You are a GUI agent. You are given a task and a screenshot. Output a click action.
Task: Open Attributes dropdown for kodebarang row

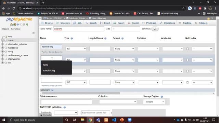pos(172,49)
